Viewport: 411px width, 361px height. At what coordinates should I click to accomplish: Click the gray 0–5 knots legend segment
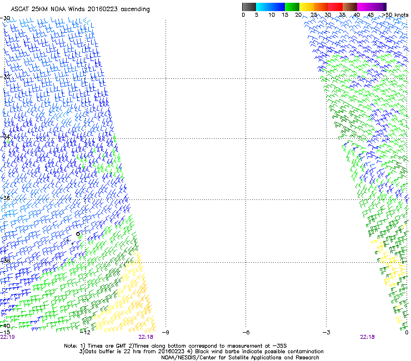(249, 7)
